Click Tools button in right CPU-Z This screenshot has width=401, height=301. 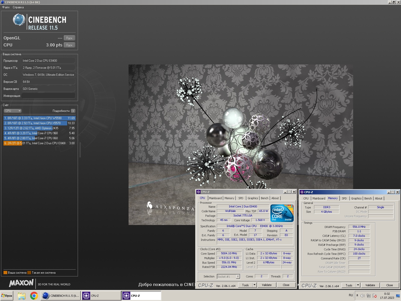[349, 285]
